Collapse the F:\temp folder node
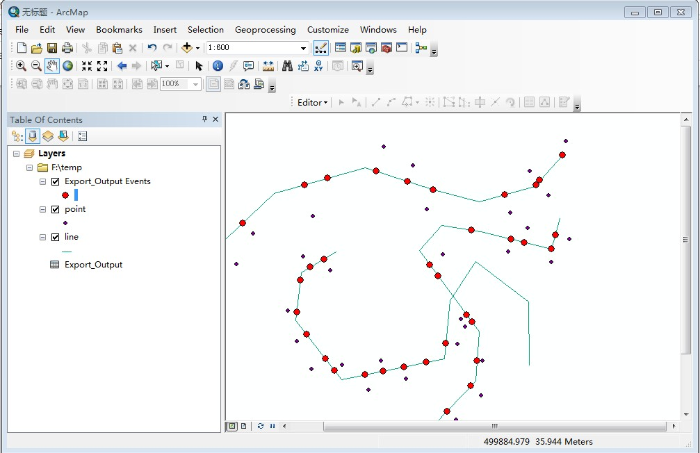This screenshot has height=453, width=700. coord(29,168)
